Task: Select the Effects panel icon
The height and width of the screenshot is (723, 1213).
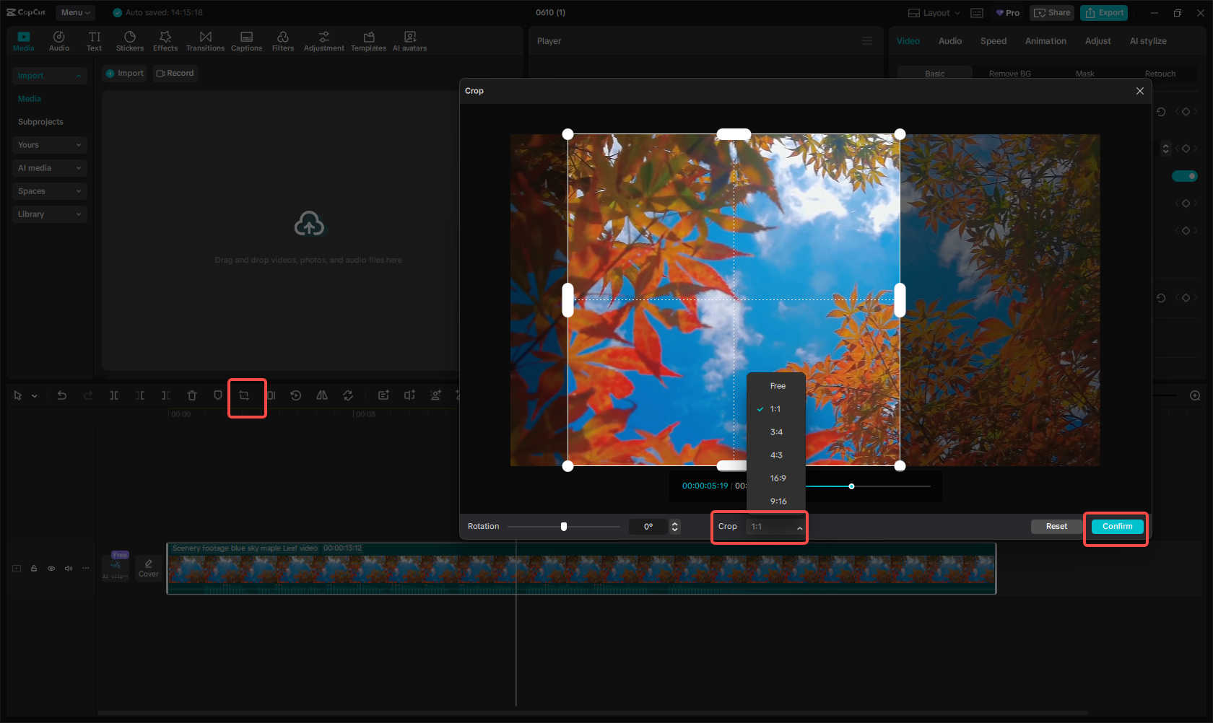Action: 165,40
